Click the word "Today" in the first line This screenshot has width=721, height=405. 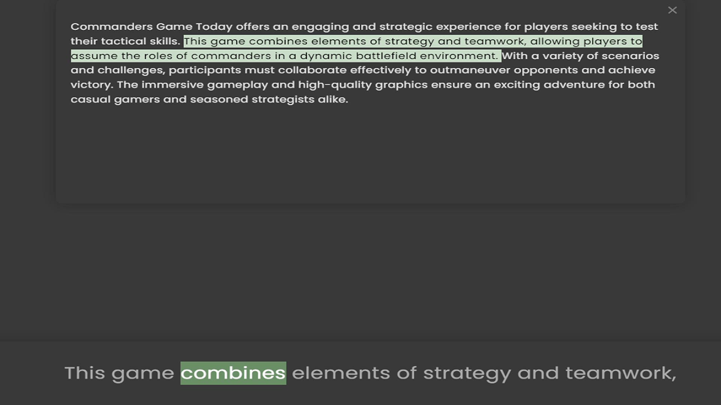pyautogui.click(x=214, y=27)
